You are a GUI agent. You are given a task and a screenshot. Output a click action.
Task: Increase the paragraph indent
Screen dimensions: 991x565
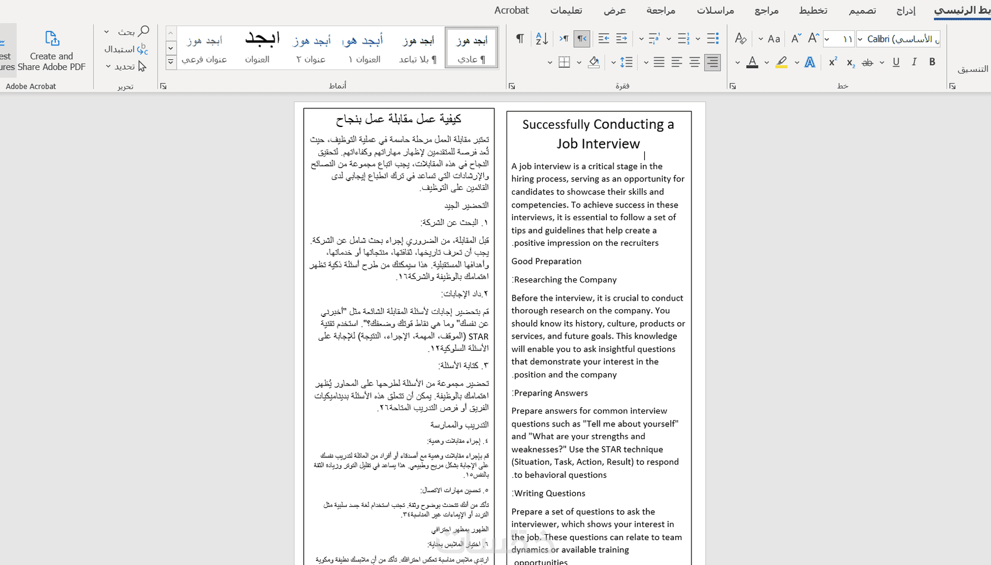(603, 39)
